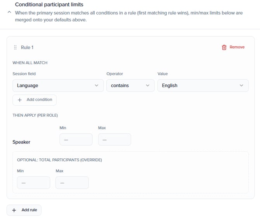Click the Rule 1 title label

tap(27, 47)
